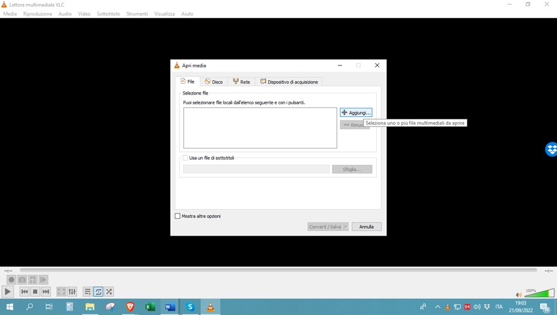Screen dimensions: 557x315
Task: Click the Stop playback icon
Action: point(35,291)
